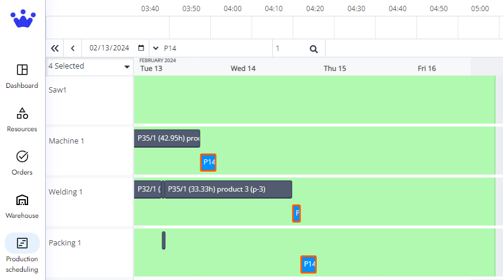Select the P35/1 (42.95h) task on Machine 1
This screenshot has height=280, width=503.
[167, 138]
